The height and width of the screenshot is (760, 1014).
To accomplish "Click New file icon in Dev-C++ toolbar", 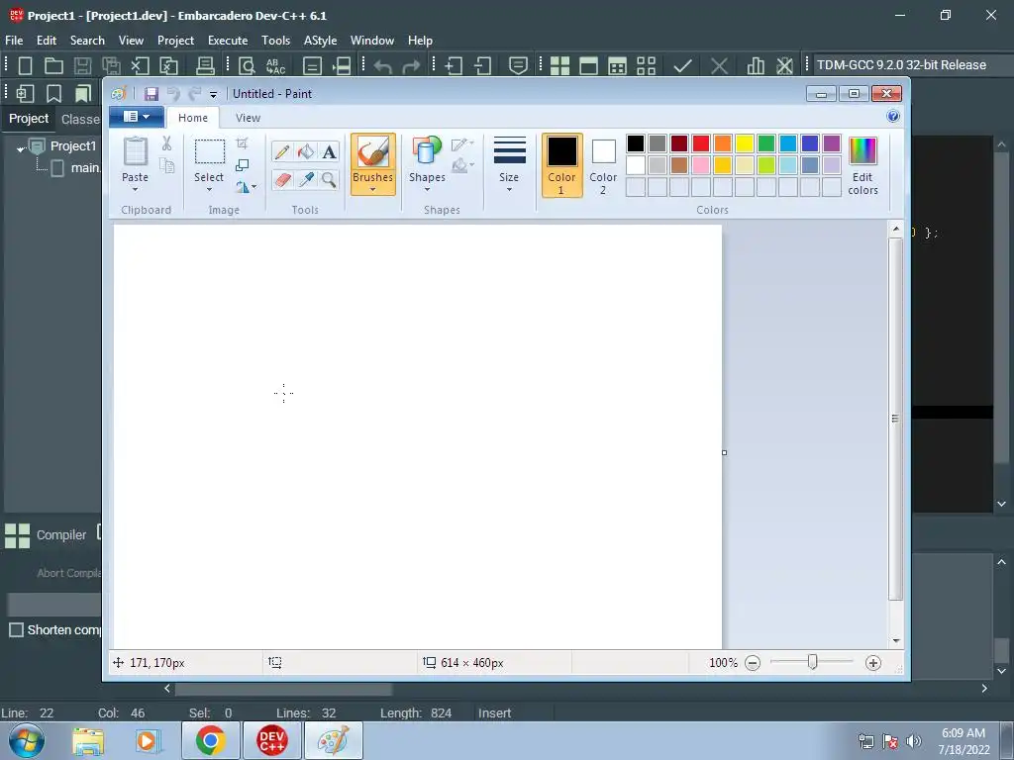I will coord(25,66).
